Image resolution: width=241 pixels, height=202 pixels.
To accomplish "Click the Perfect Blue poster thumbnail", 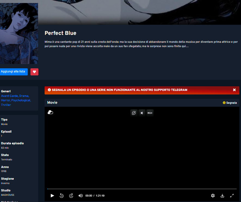I will pos(19,33).
